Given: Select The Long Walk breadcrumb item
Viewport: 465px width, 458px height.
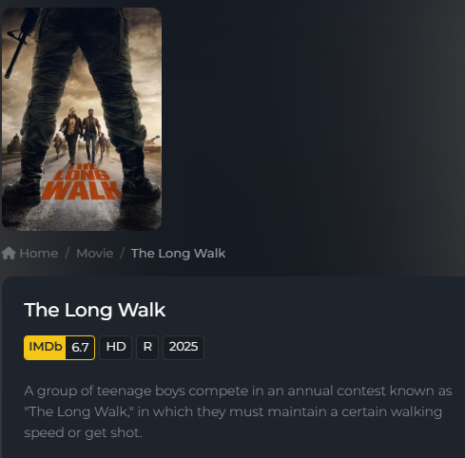Looking at the screenshot, I should tap(178, 254).
